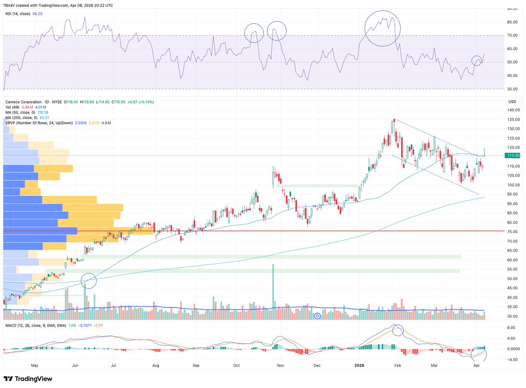Click the Apr label on time axis
This screenshot has width=526, height=388.
point(476,365)
